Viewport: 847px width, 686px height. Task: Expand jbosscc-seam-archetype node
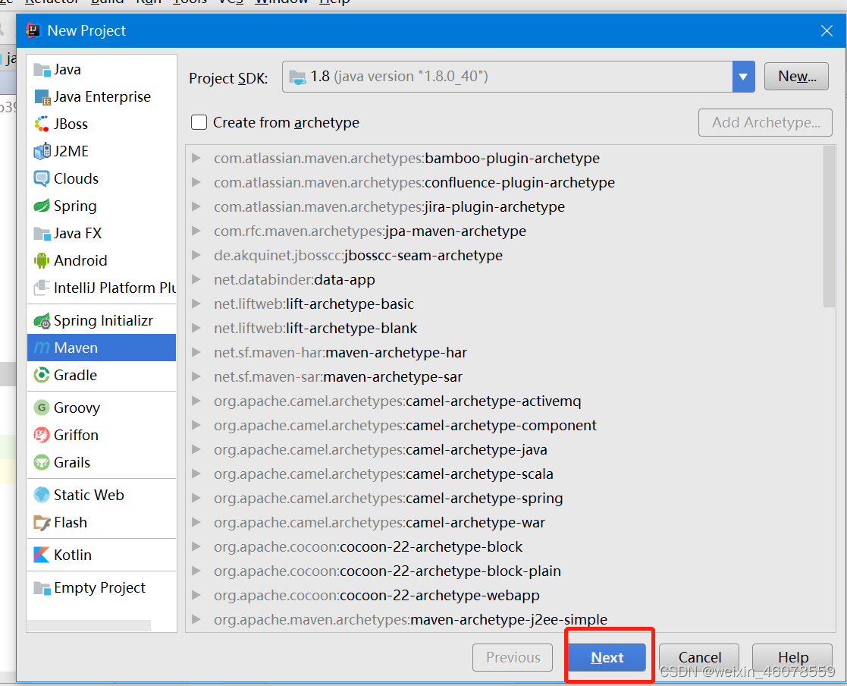(x=196, y=255)
